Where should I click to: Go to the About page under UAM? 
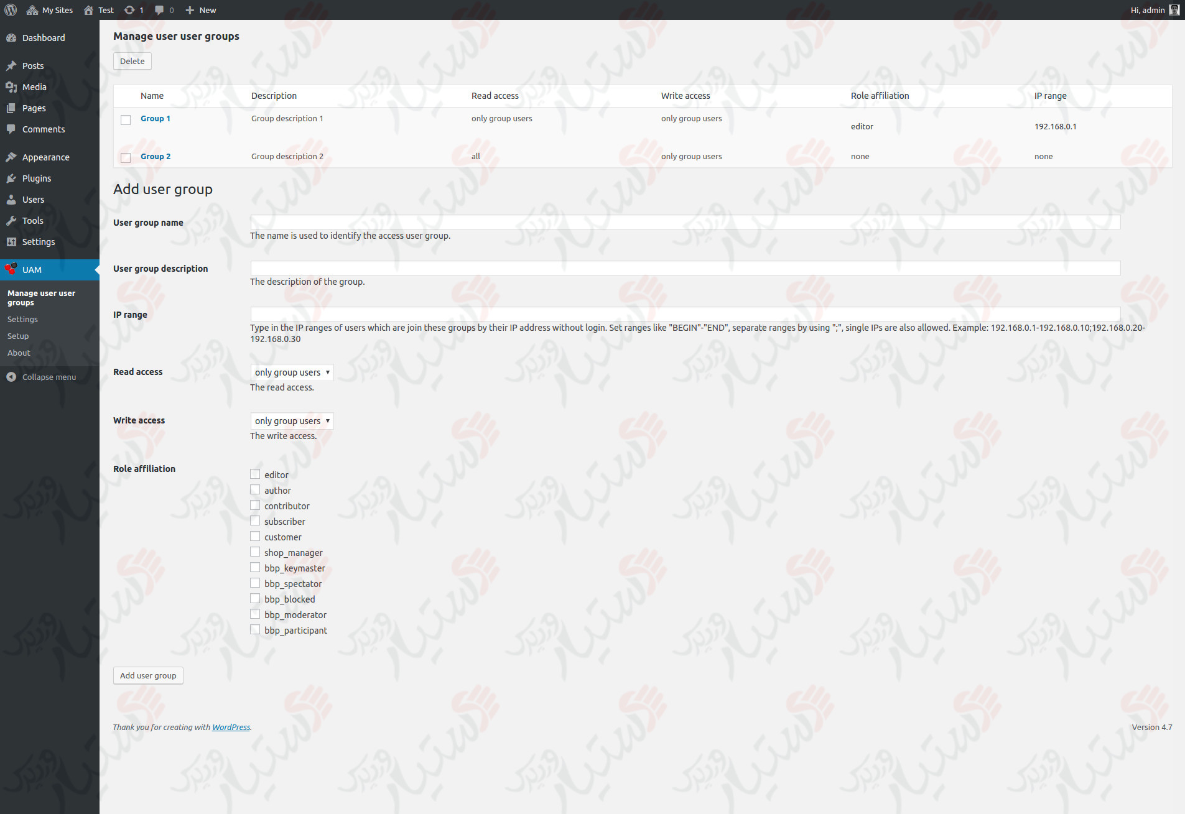click(19, 353)
